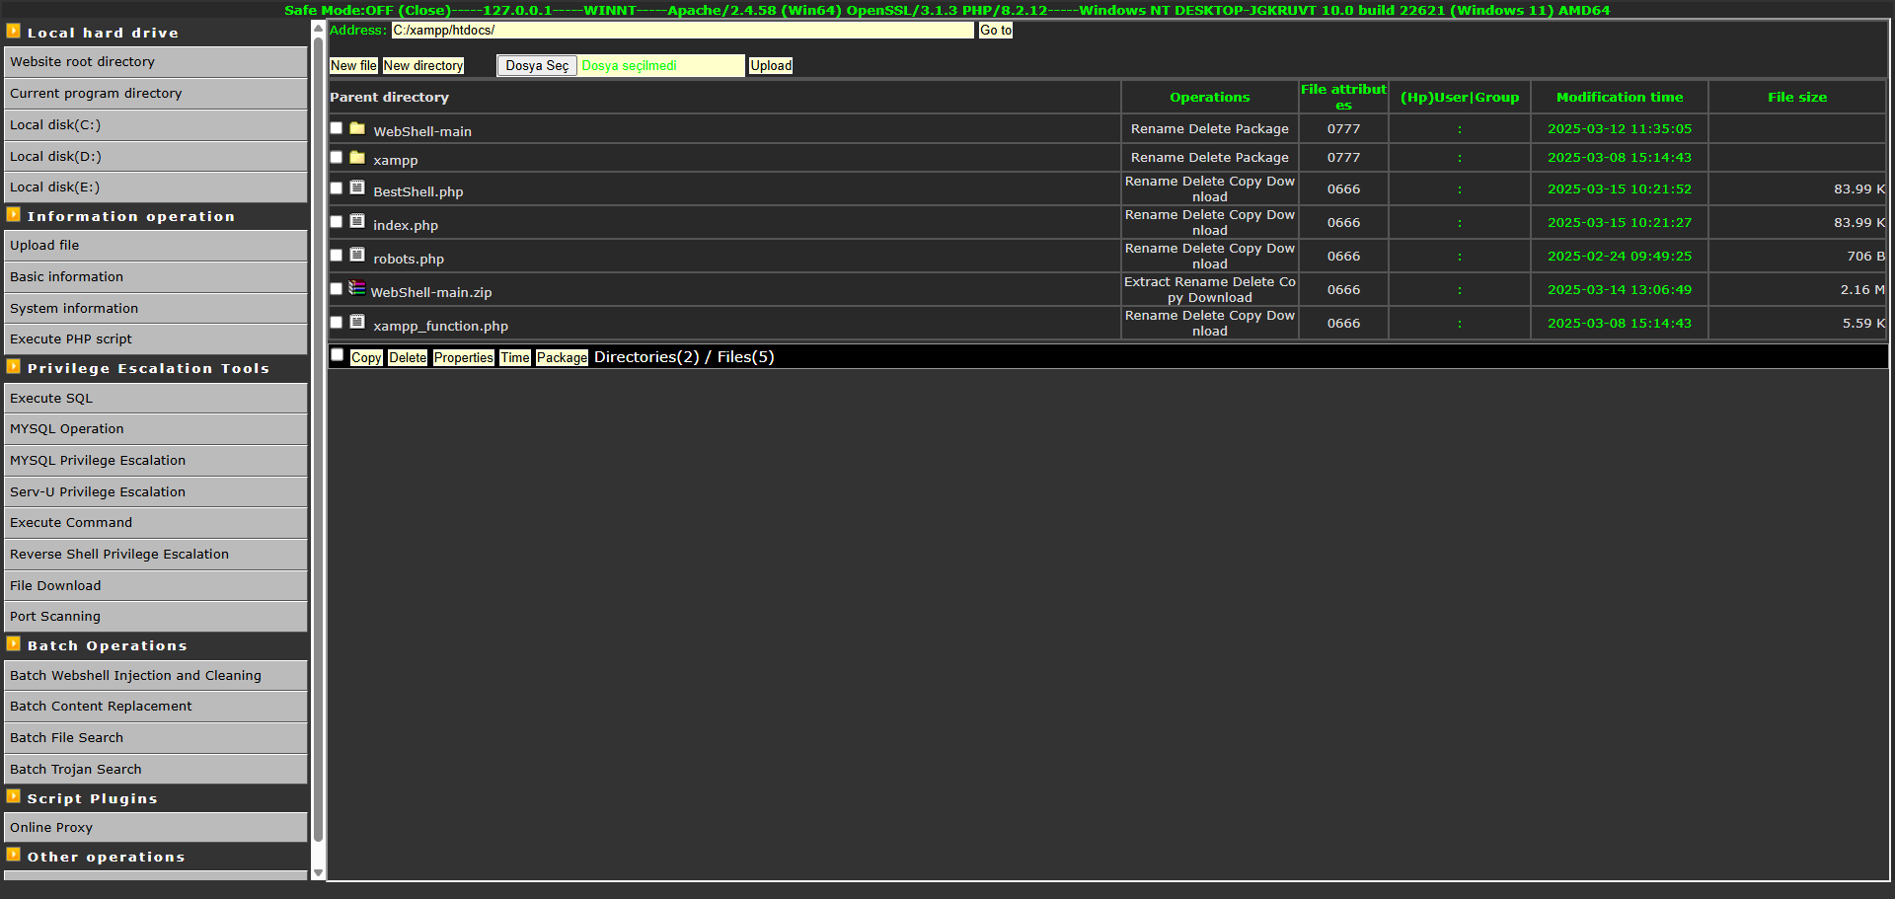Open File Download tool
Image resolution: width=1895 pixels, height=899 pixels.
(x=156, y=585)
